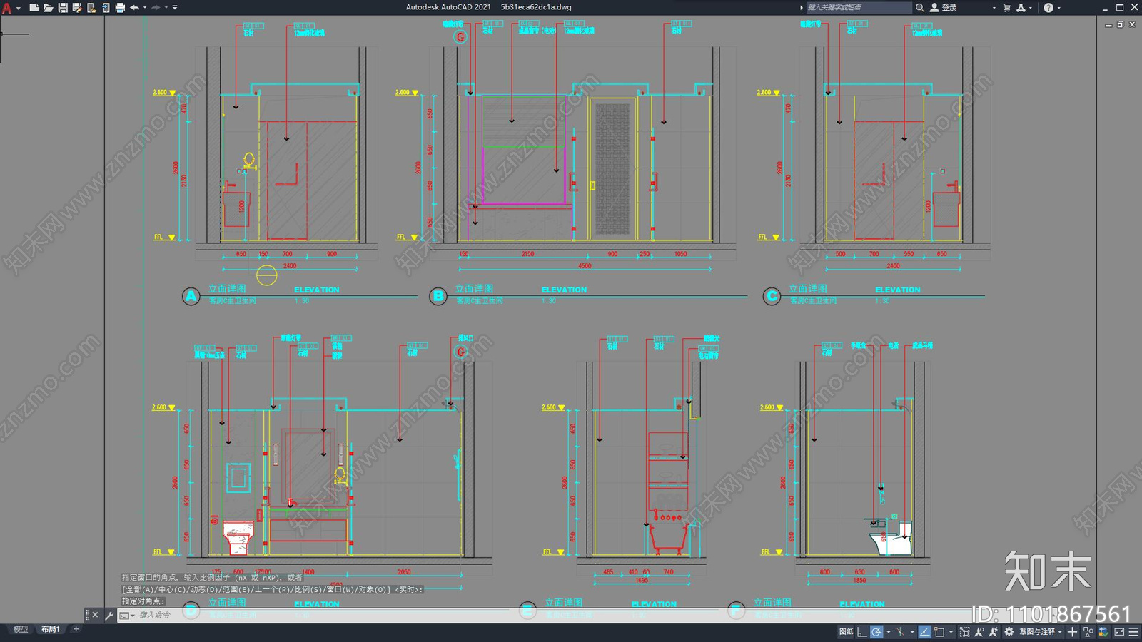Select the elevation C circle label
Image resolution: width=1142 pixels, height=642 pixels.
click(x=772, y=296)
